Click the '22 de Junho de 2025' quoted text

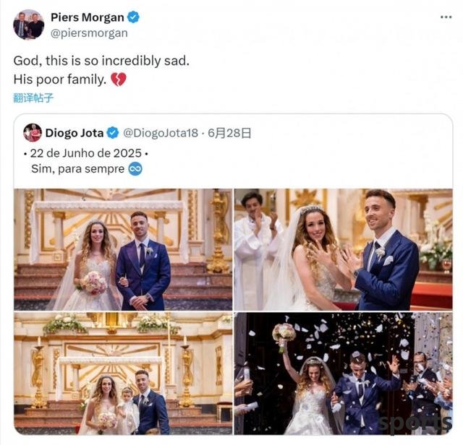point(86,153)
